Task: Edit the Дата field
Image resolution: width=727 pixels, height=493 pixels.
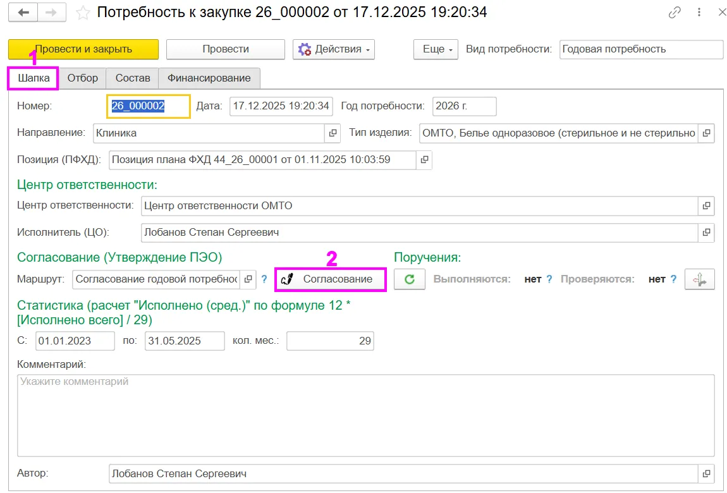Action: pyautogui.click(x=281, y=106)
